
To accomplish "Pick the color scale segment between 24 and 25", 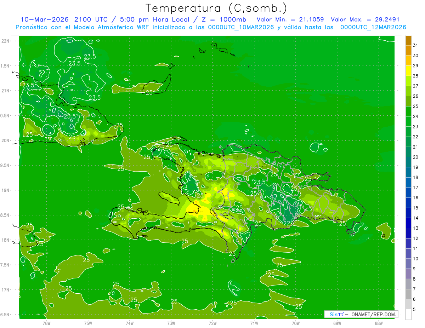I will click(408, 111).
